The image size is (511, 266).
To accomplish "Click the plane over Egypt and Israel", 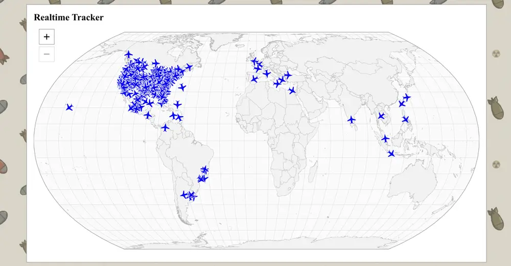I will point(292,91).
